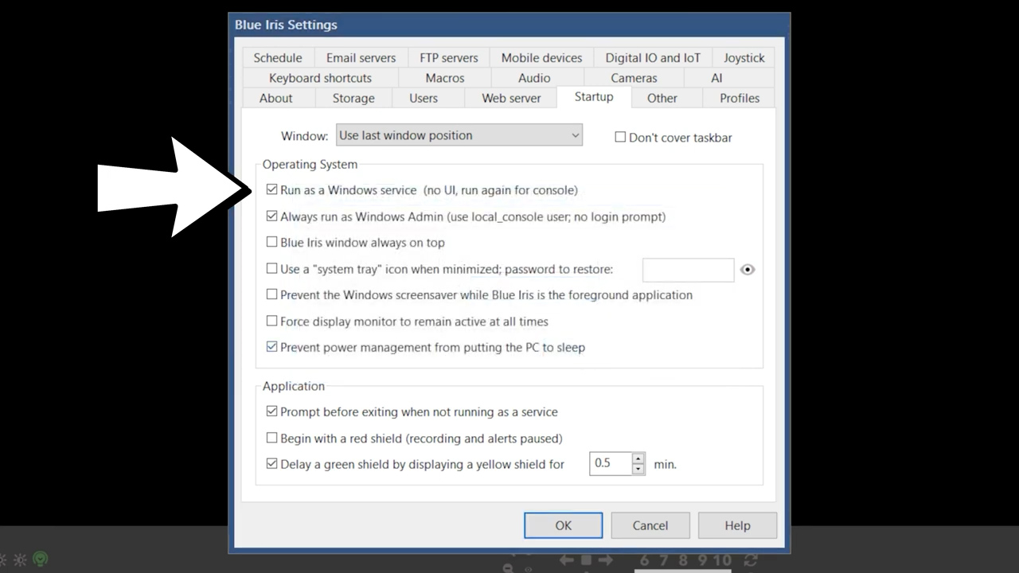The image size is (1019, 573).
Task: Open the Window position dropdown
Action: point(459,135)
